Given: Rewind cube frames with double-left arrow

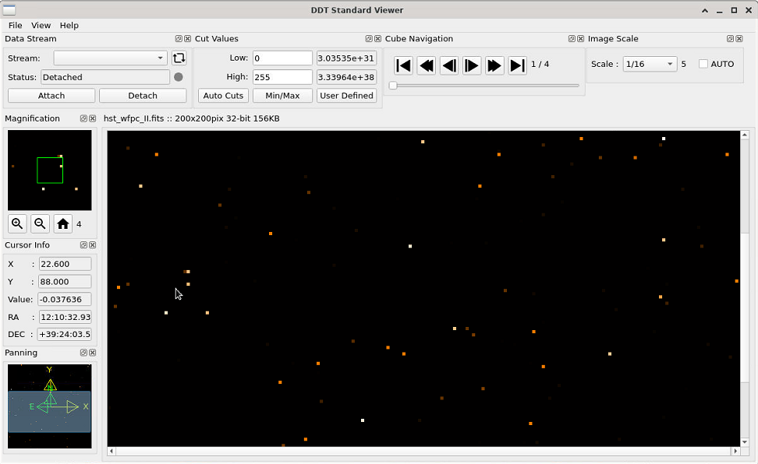Looking at the screenshot, I should click(426, 65).
